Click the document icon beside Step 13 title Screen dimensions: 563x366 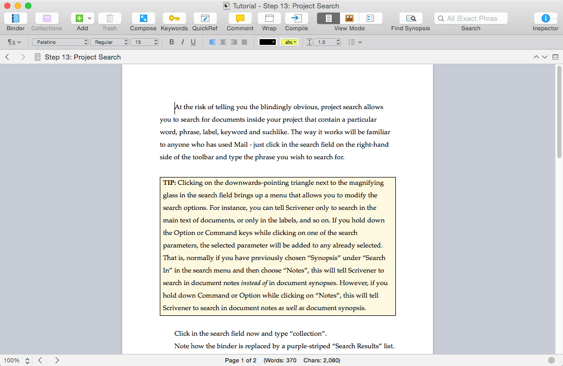[38, 57]
